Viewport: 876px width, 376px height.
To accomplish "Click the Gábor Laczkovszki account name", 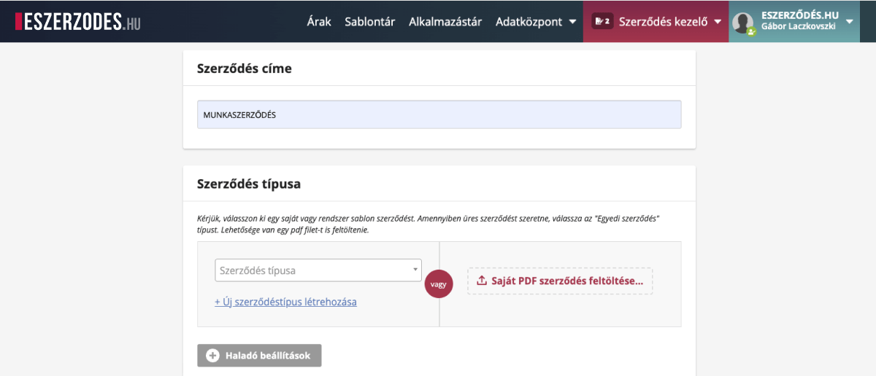I will (x=799, y=27).
